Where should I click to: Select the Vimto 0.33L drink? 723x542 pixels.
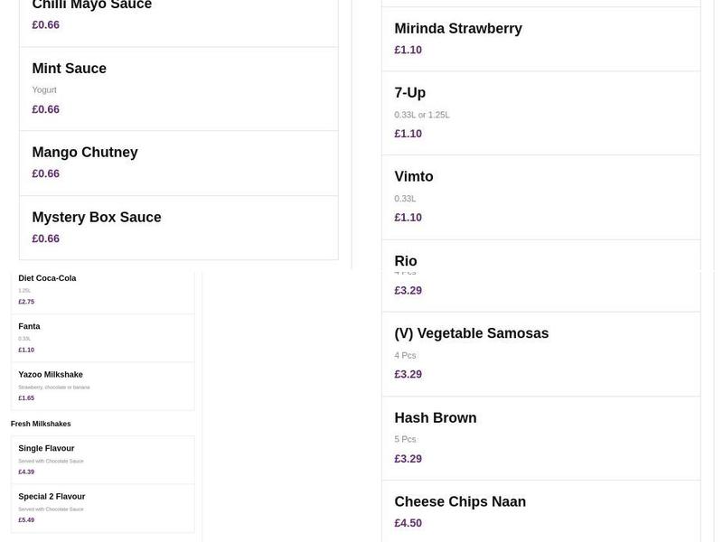point(413,176)
